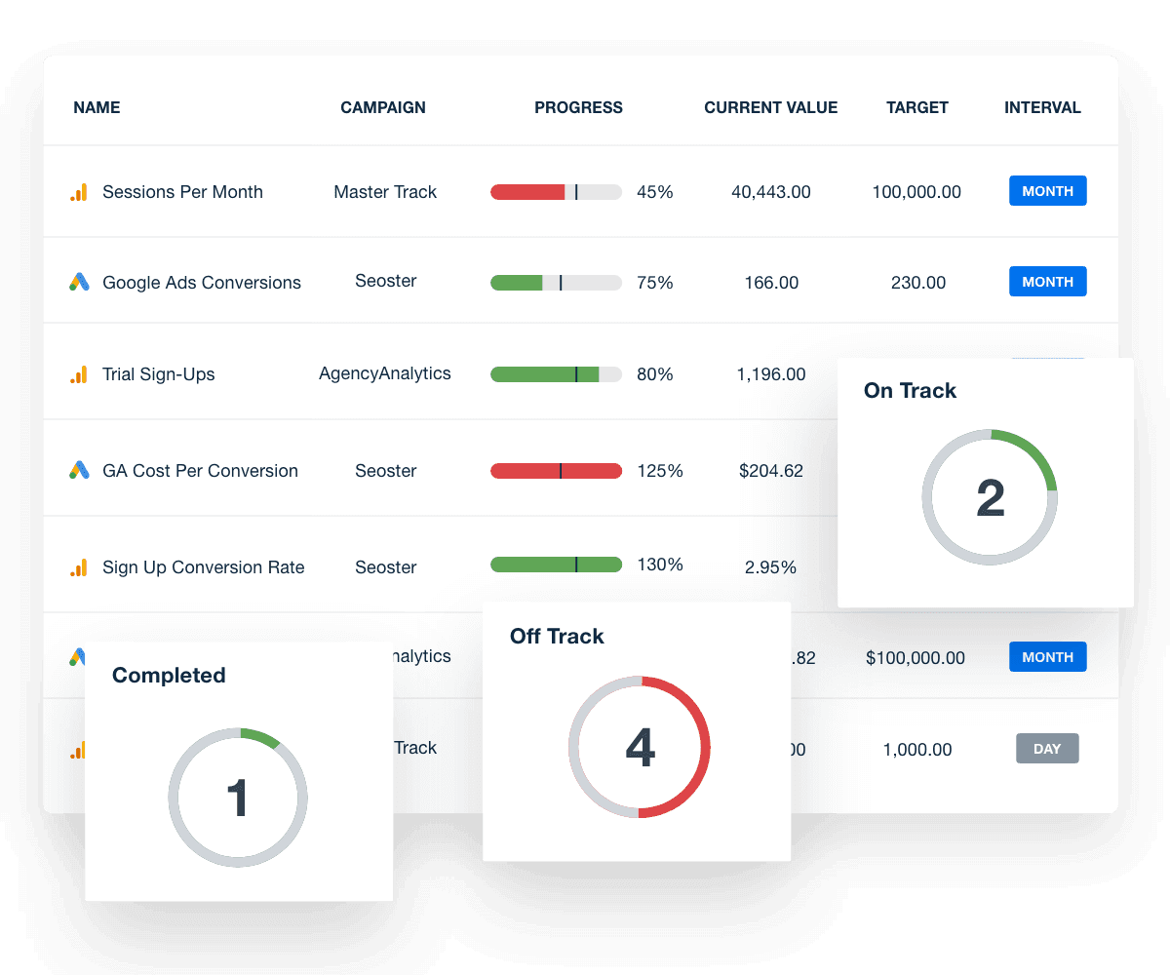Sort by the Campaign column header
Image resolution: width=1170 pixels, height=975 pixels.
[383, 108]
